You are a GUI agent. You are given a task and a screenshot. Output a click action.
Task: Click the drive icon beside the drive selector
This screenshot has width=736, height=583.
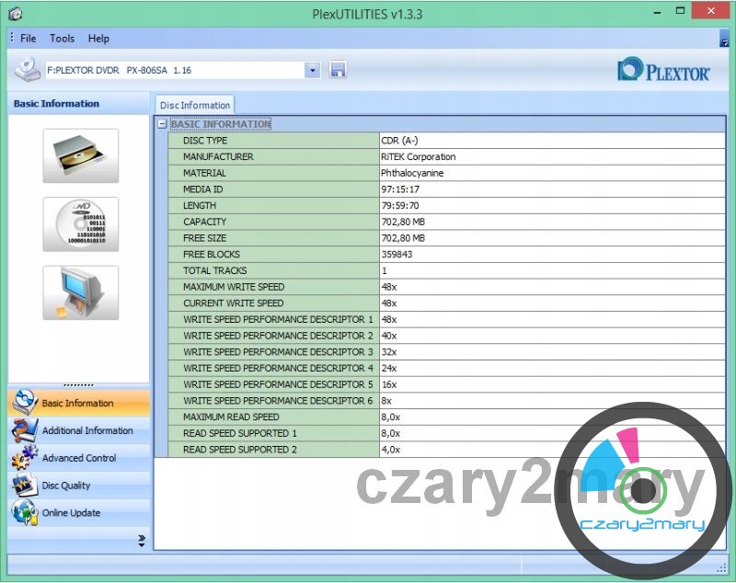(29, 70)
